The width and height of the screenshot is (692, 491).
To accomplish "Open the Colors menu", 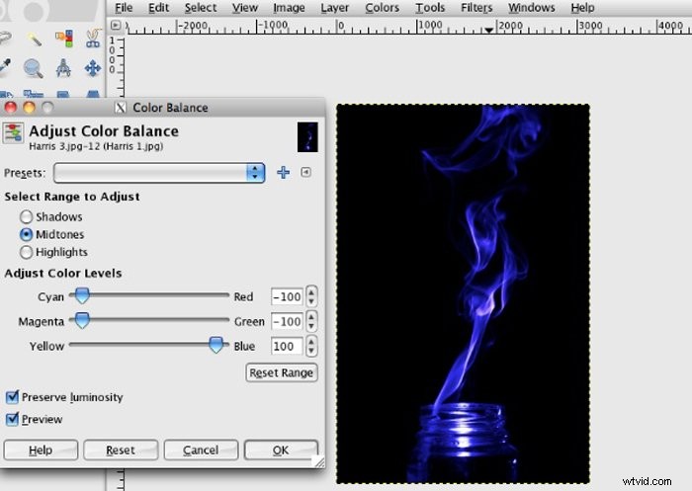I will pos(382,8).
